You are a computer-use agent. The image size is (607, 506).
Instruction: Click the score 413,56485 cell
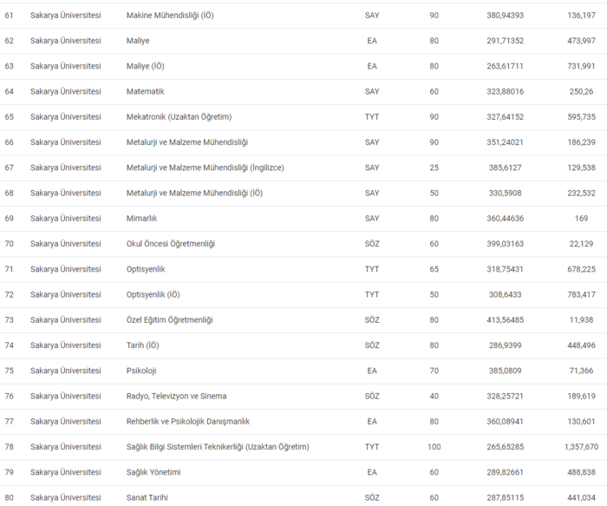506,320
